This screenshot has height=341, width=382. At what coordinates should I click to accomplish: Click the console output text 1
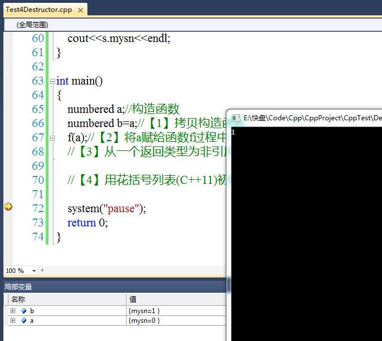pyautogui.click(x=233, y=132)
